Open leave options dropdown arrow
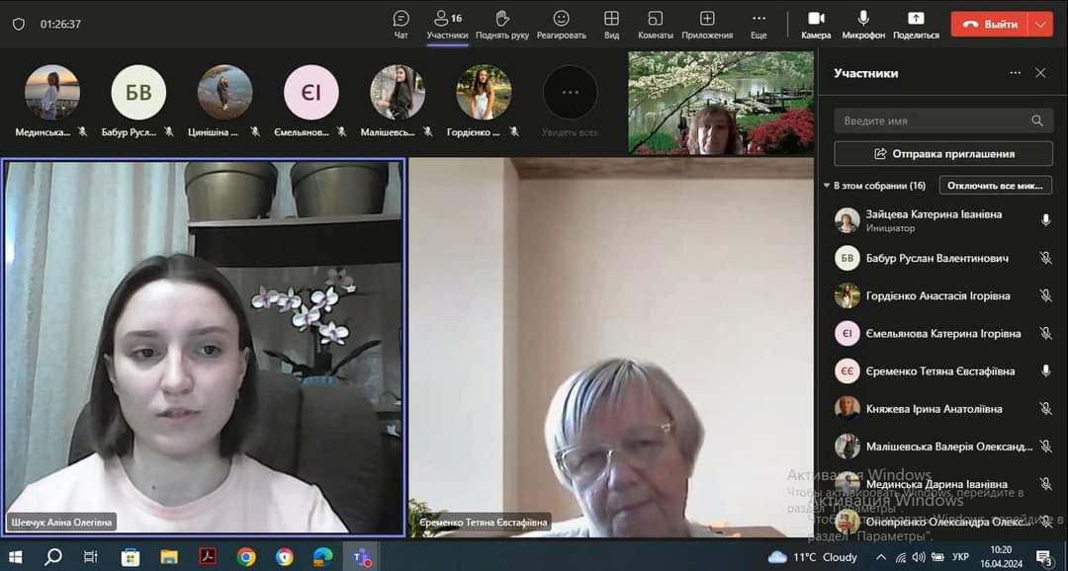1068x571 pixels. coord(1039,25)
